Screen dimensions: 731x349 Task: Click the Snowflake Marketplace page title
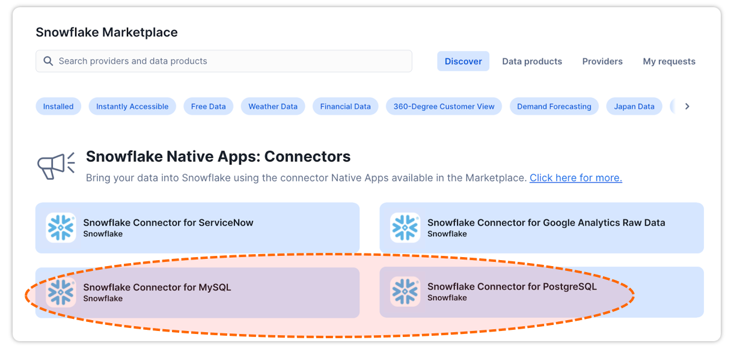pos(107,32)
